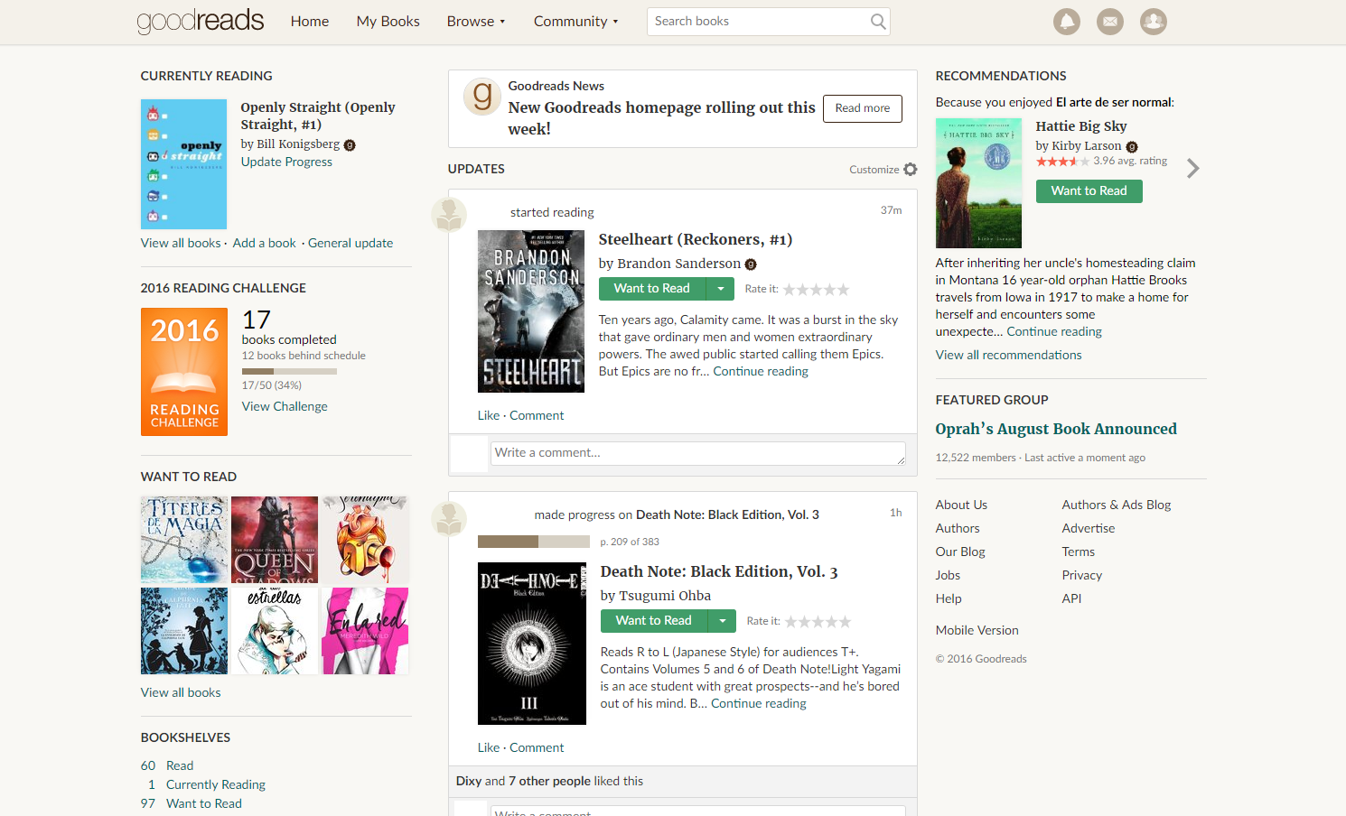Open the messages envelope icon
The image size is (1346, 816).
click(1109, 22)
